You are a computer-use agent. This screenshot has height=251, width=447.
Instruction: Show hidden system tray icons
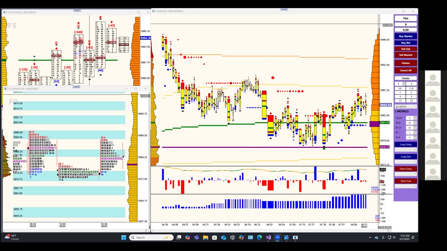[370, 237]
